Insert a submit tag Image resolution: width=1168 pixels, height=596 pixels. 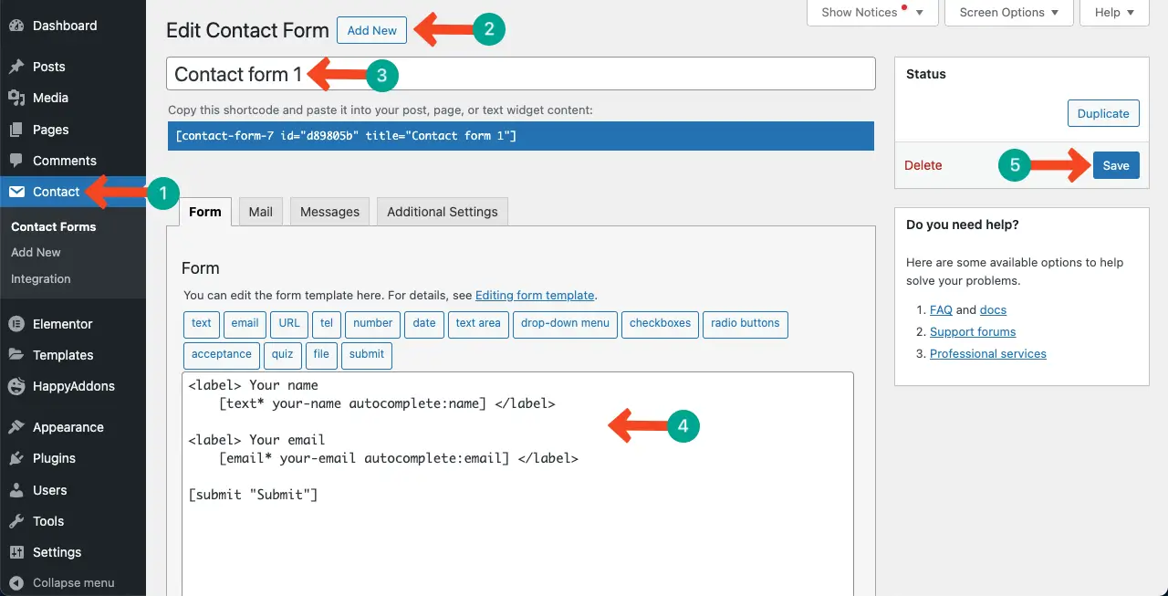coord(367,355)
